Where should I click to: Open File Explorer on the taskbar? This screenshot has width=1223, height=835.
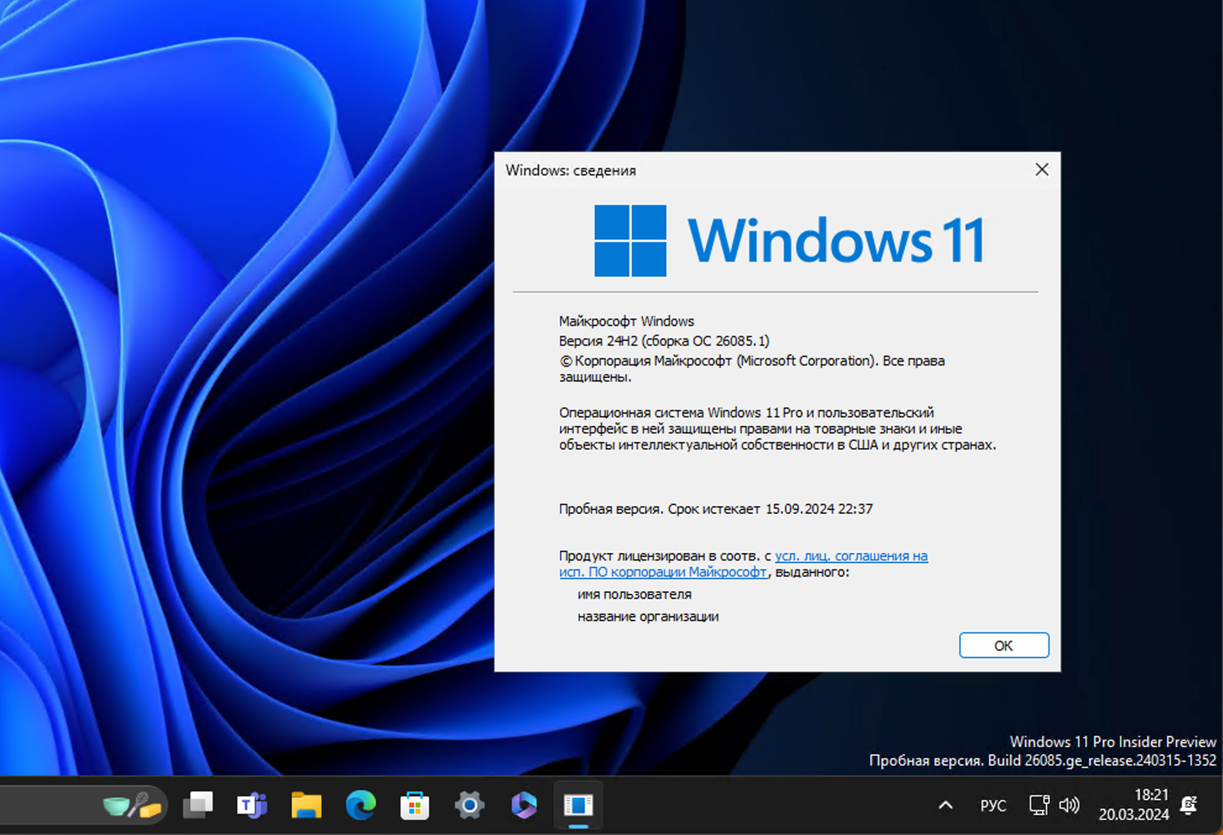[x=306, y=806]
